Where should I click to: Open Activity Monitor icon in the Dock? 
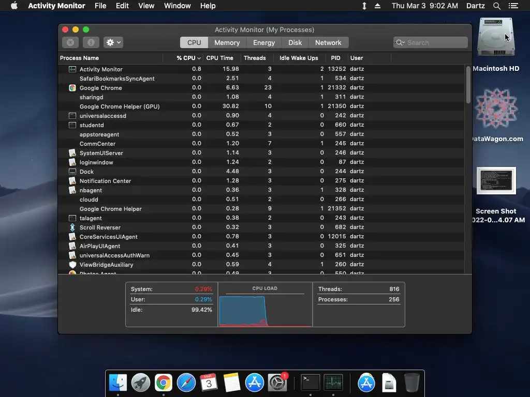click(333, 383)
